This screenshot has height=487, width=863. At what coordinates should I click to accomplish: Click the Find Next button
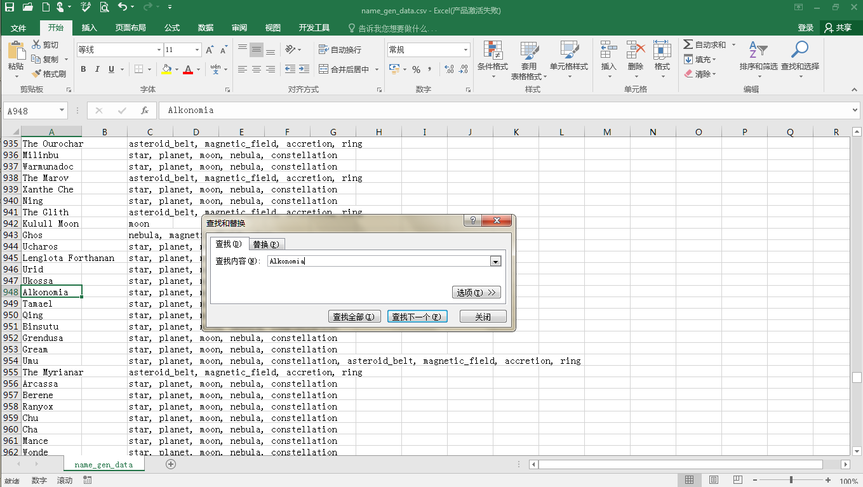coord(417,317)
